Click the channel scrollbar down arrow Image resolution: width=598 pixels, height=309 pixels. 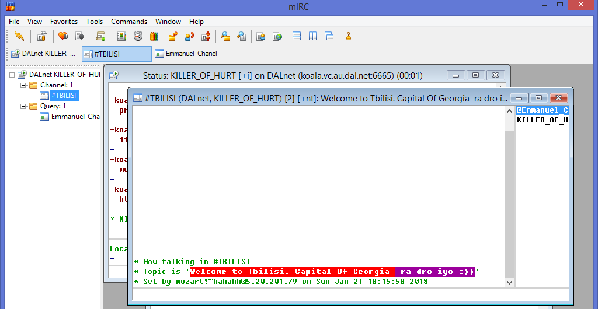coord(509,282)
